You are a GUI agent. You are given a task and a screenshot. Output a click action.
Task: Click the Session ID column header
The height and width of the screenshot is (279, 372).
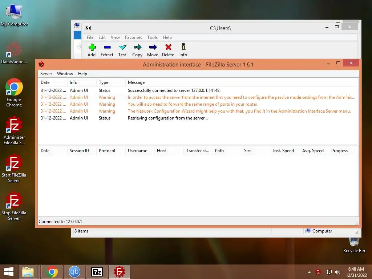coord(82,151)
